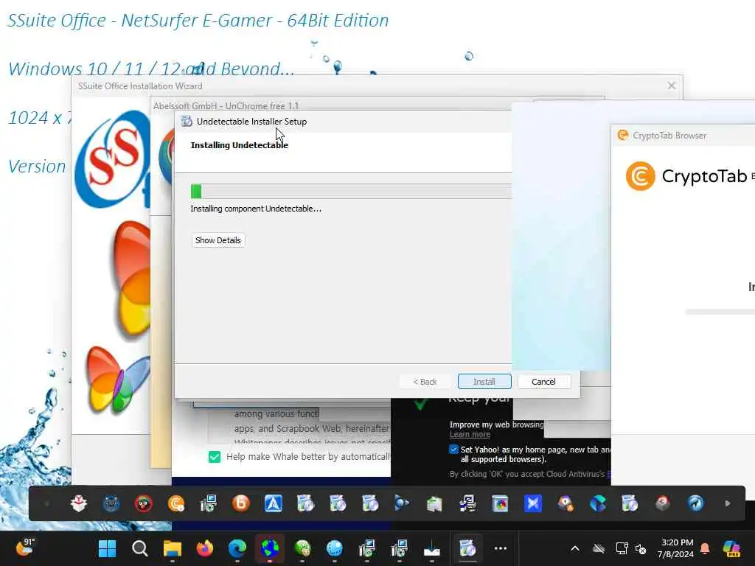The height and width of the screenshot is (566, 755).
Task: Click the 'Installing component Undetectable…' status text
Action: coord(256,209)
